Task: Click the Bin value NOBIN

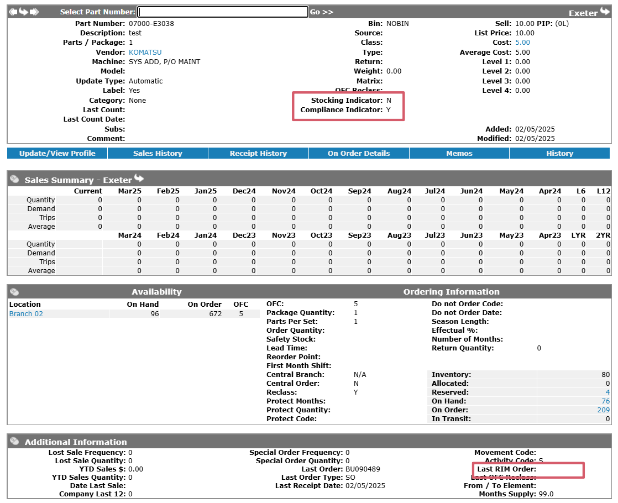Action: click(x=397, y=24)
